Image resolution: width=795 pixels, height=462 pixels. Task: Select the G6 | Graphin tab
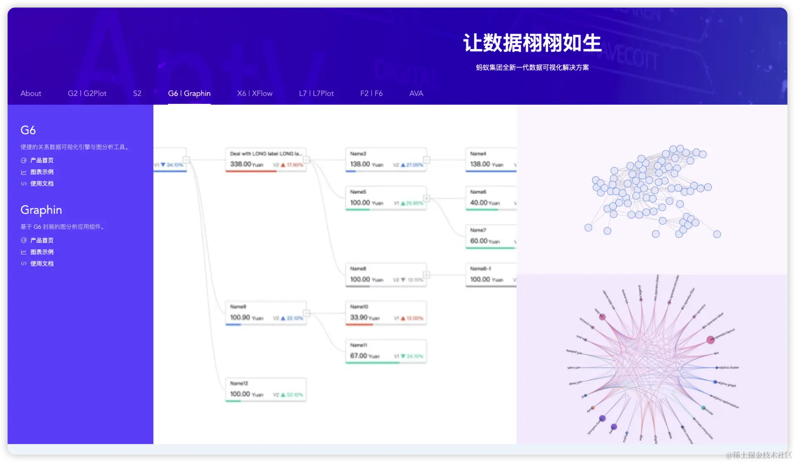[x=189, y=93]
